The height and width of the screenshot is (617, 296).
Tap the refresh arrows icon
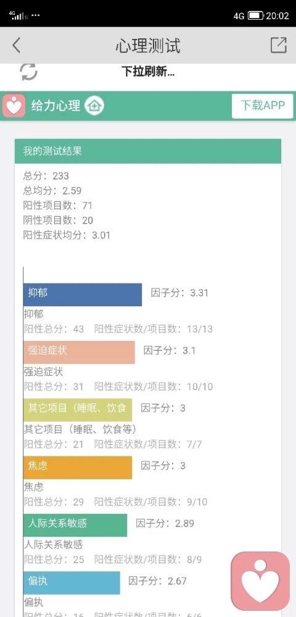pyautogui.click(x=29, y=72)
